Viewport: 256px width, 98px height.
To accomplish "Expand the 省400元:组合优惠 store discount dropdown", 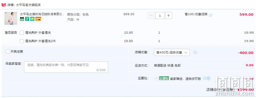I will click(172, 52).
